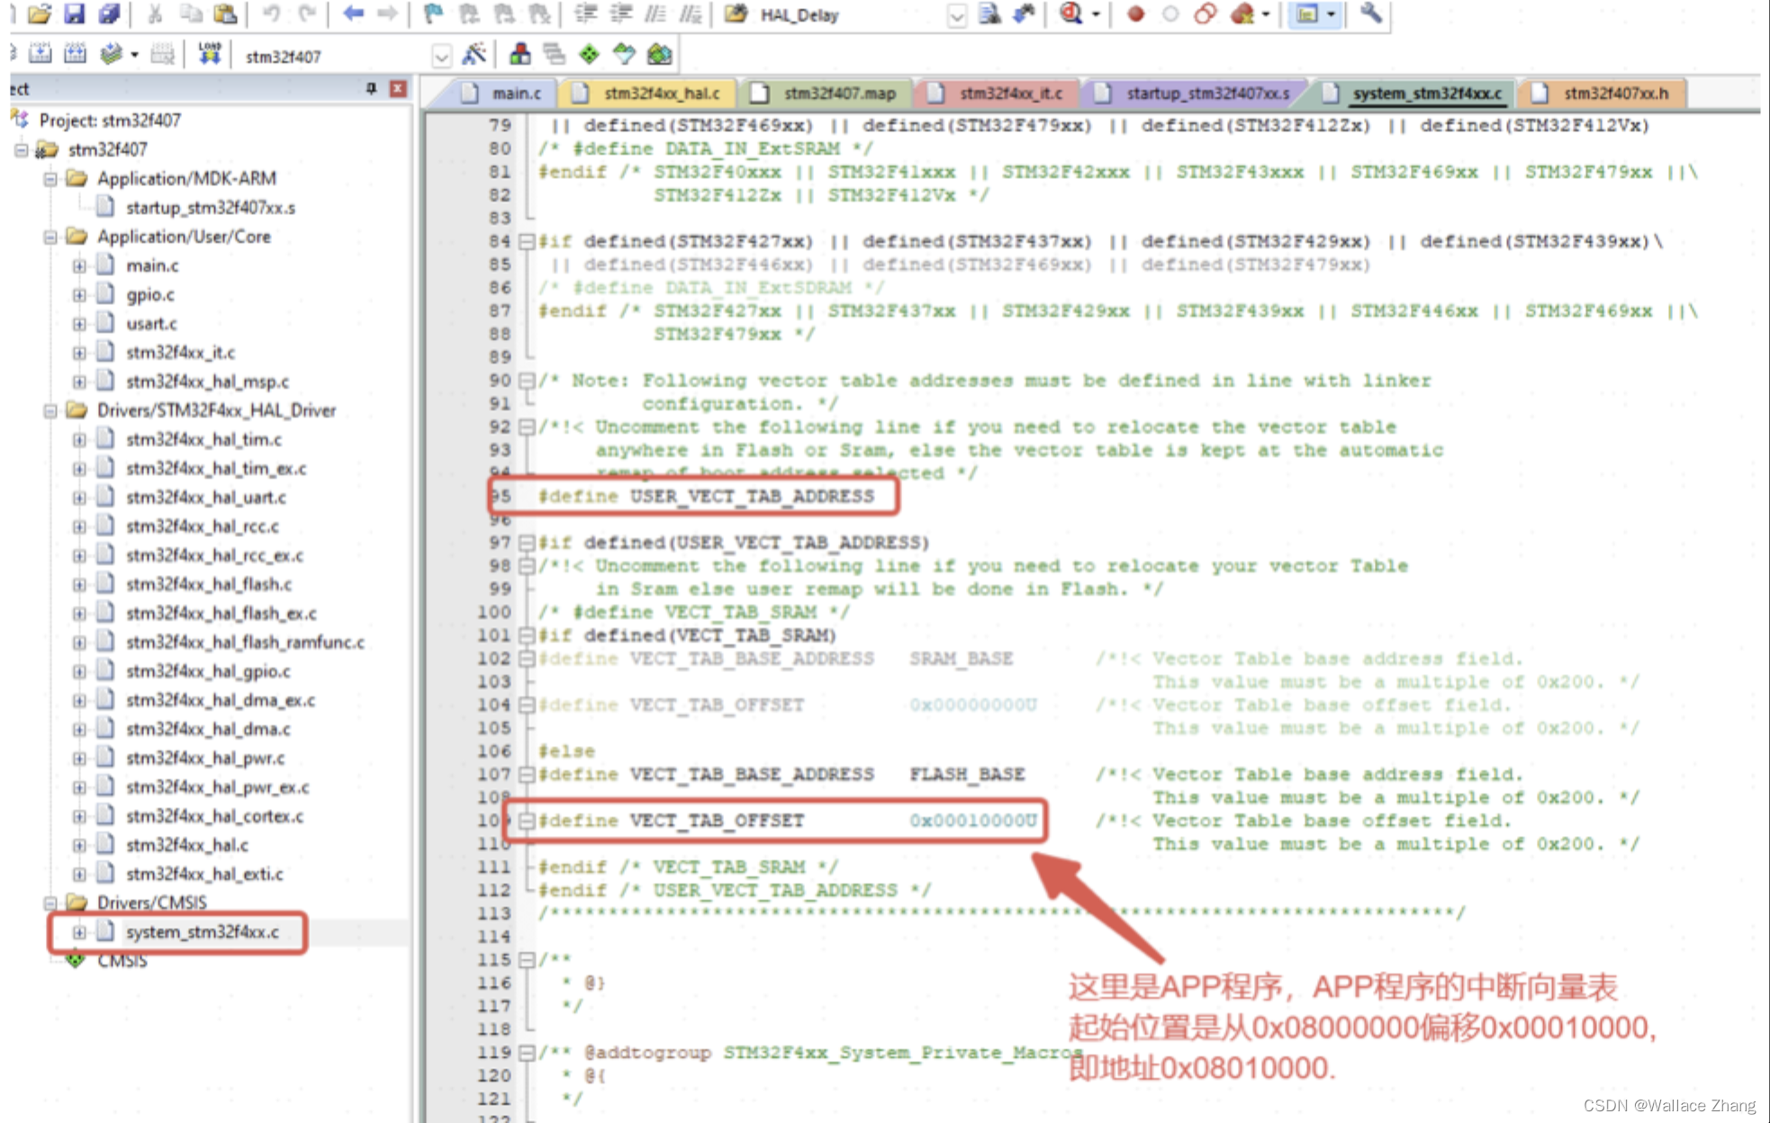Viewport: 1770px width, 1123px height.
Task: Download to flash with LOAD icon
Action: coord(210,54)
